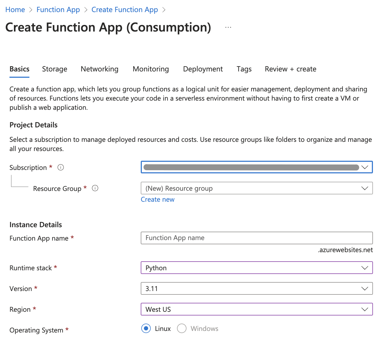The height and width of the screenshot is (353, 385).
Task: Select the Linux operating system radio button
Action: coord(146,328)
